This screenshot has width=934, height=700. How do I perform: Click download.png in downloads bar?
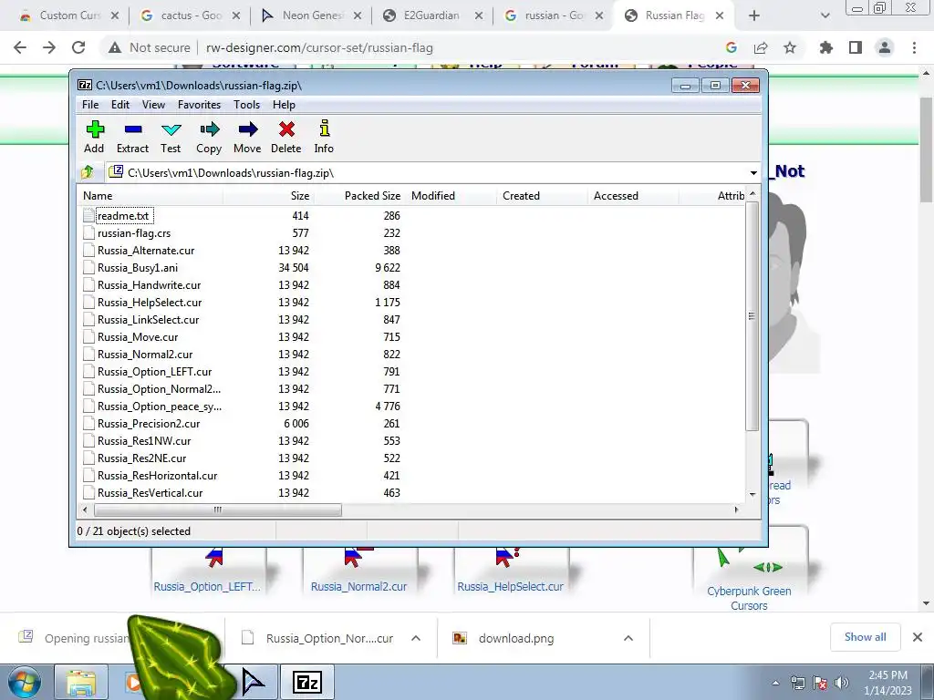coord(516,638)
